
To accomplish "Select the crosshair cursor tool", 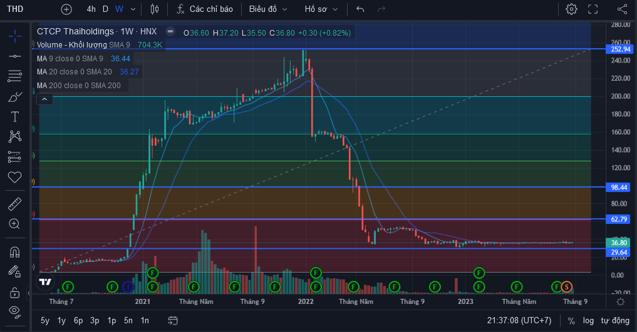I will (x=15, y=36).
